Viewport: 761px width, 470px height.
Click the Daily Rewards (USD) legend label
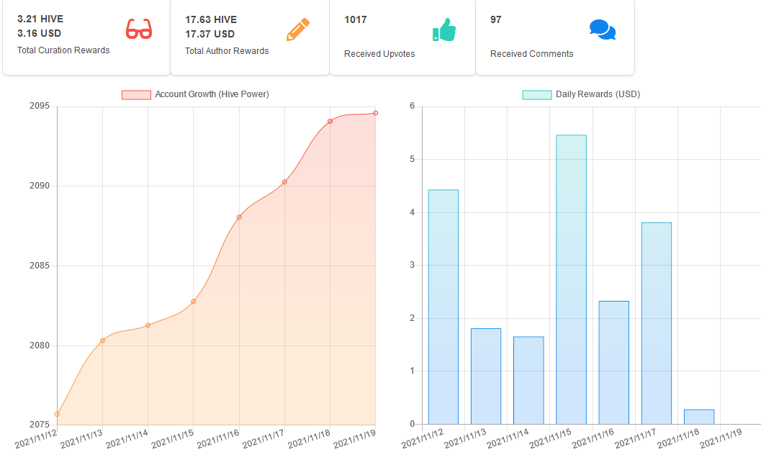[598, 94]
